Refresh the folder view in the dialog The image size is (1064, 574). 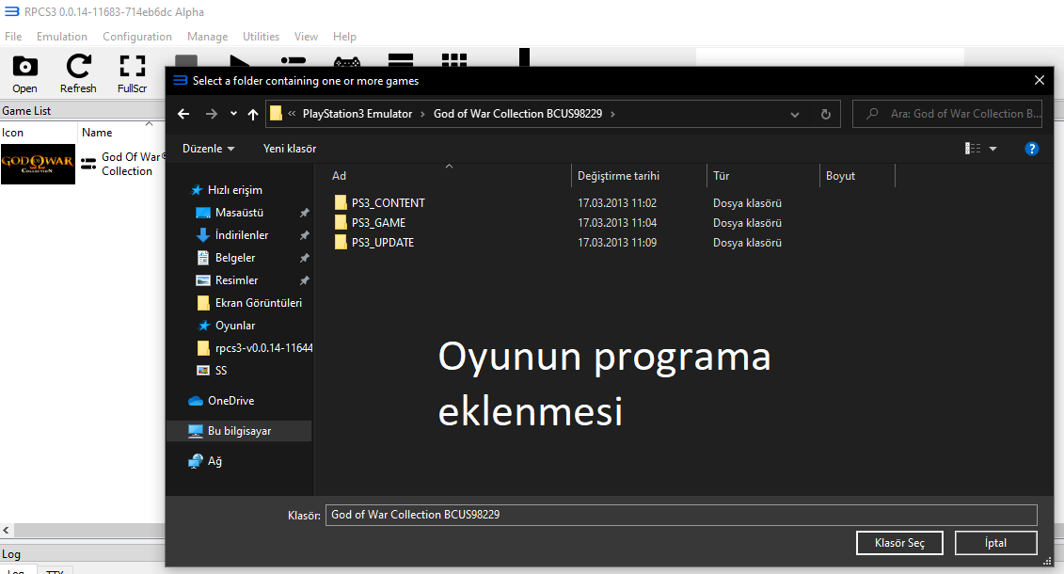tap(825, 114)
